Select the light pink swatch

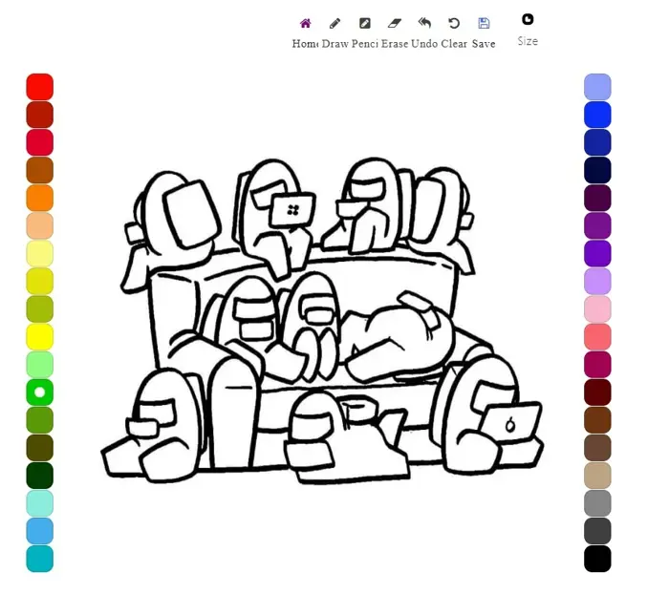coord(597,308)
